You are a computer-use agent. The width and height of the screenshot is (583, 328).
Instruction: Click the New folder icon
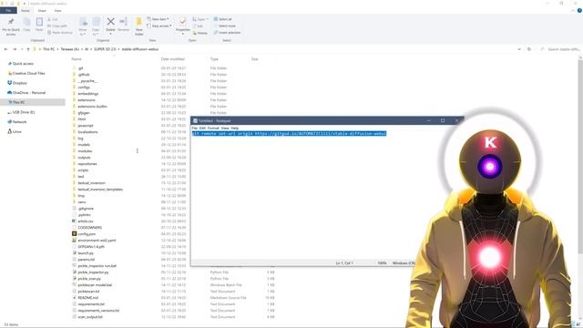coord(138,22)
